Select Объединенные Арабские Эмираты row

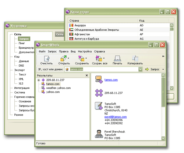tap(119, 30)
